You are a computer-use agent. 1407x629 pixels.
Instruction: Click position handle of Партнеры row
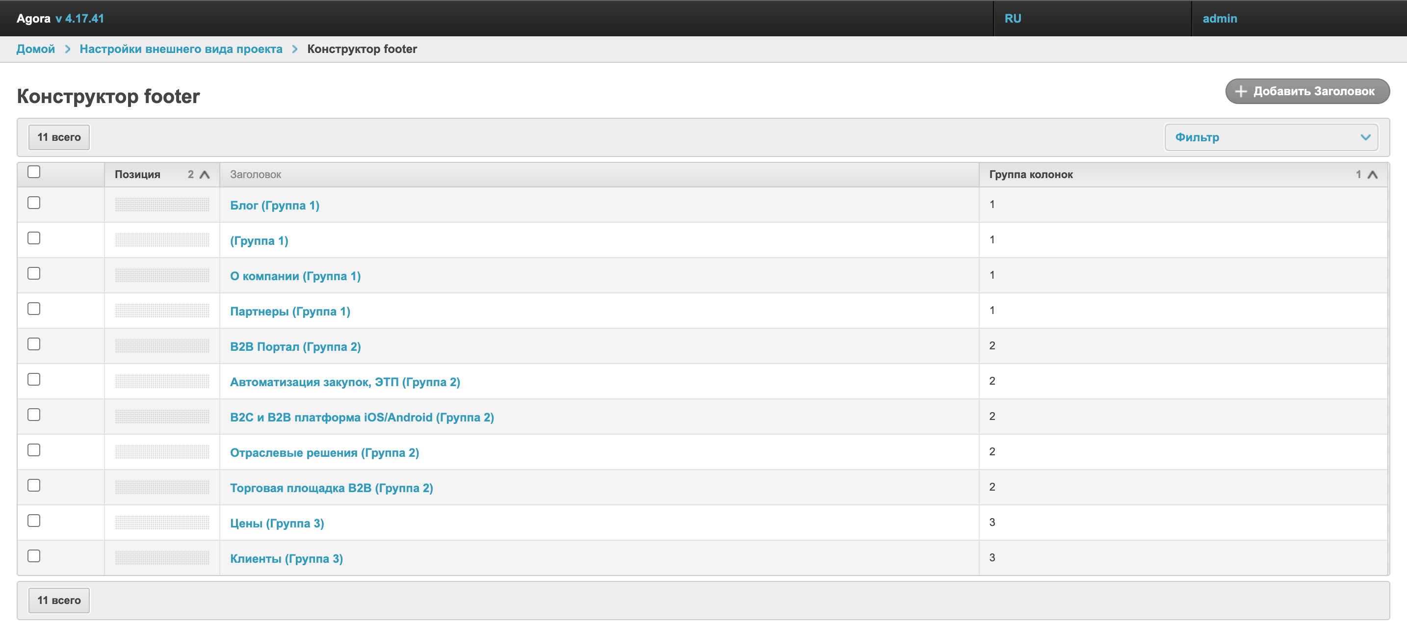coord(162,311)
